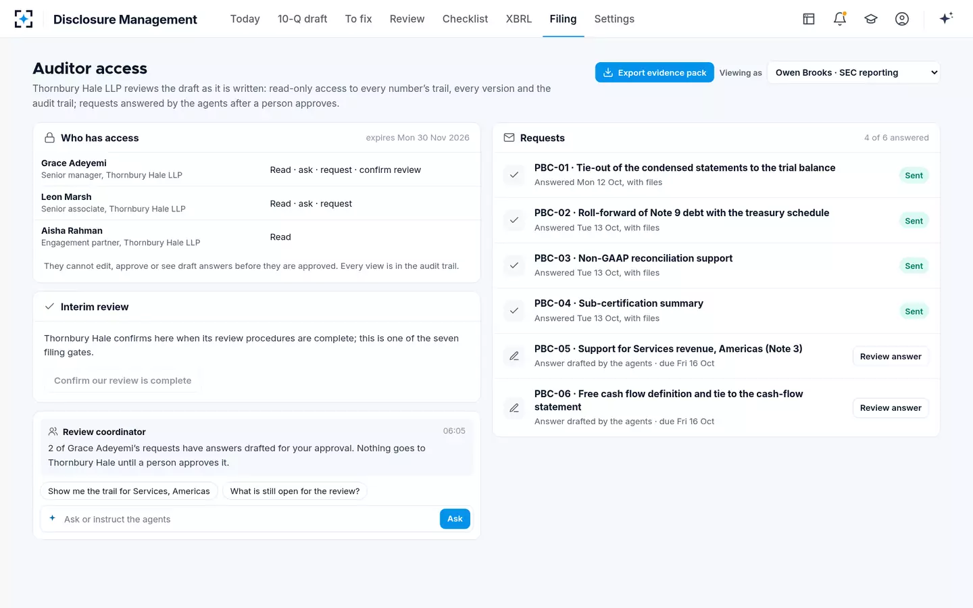The image size is (973, 608).
Task: Click 'expires Mon 30 Nov 2026' text
Action: 418,138
